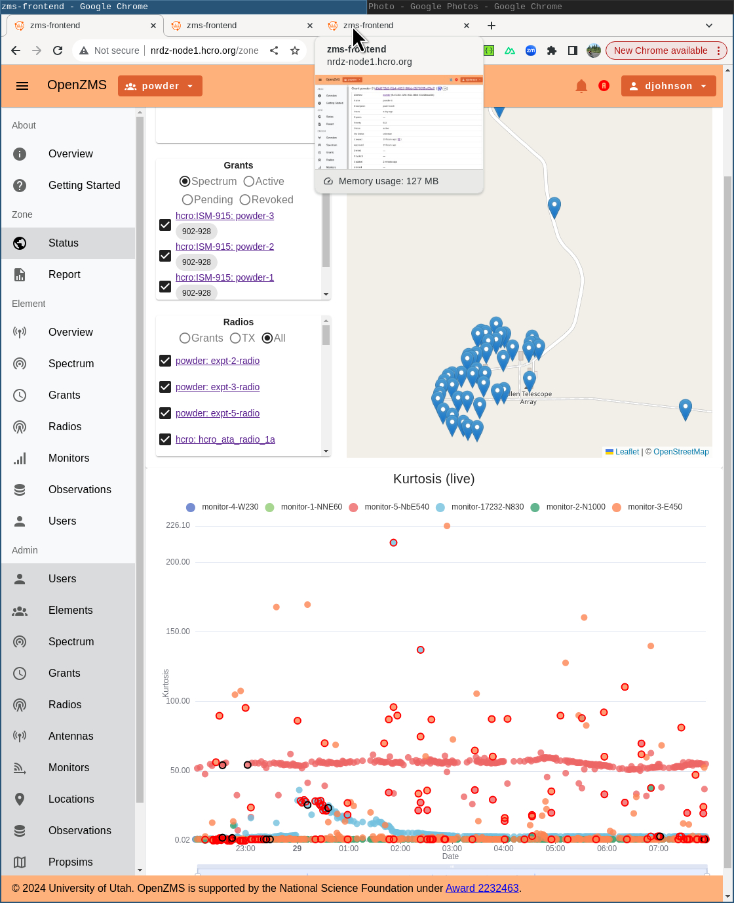The image size is (734, 903).
Task: Uncheck hcro_ata_radio_1a checkbox
Action: tap(165, 439)
